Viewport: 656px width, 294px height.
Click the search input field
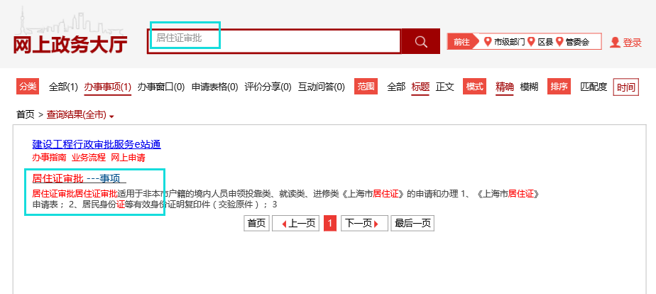tap(275, 41)
